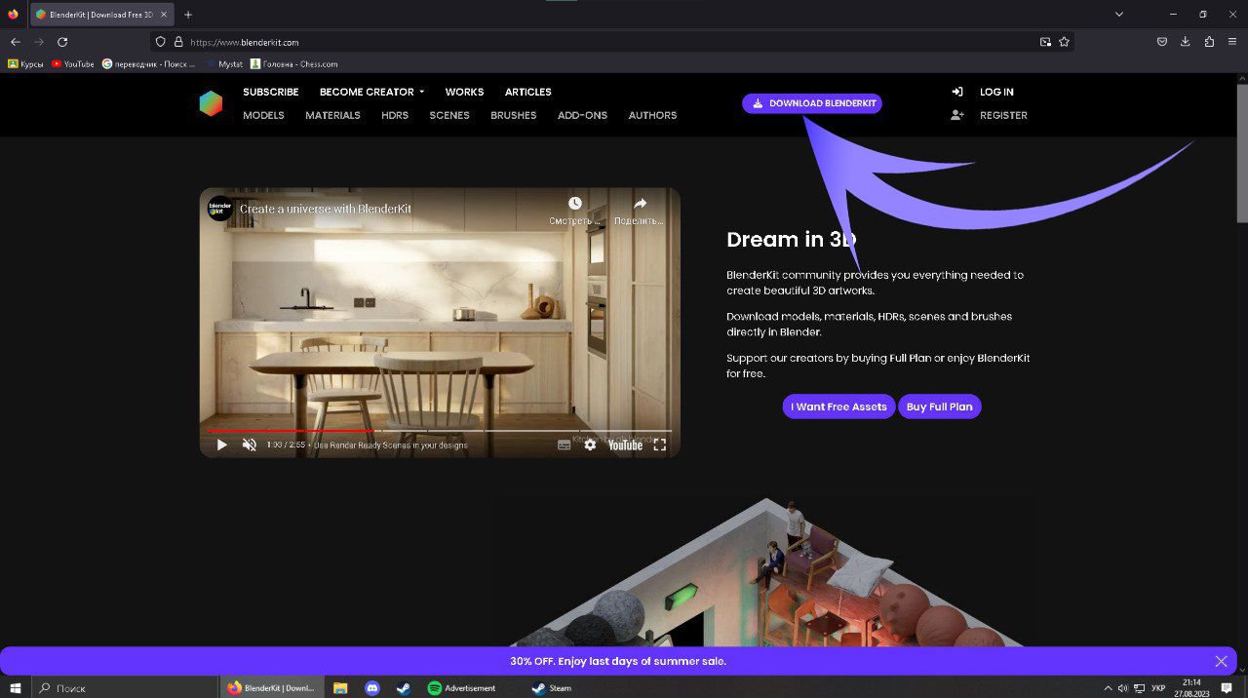
Task: Select the BlenderKit browser tab
Action: (x=101, y=15)
